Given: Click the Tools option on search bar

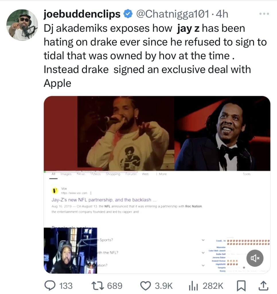Looking at the screenshot, I should click(247, 174).
